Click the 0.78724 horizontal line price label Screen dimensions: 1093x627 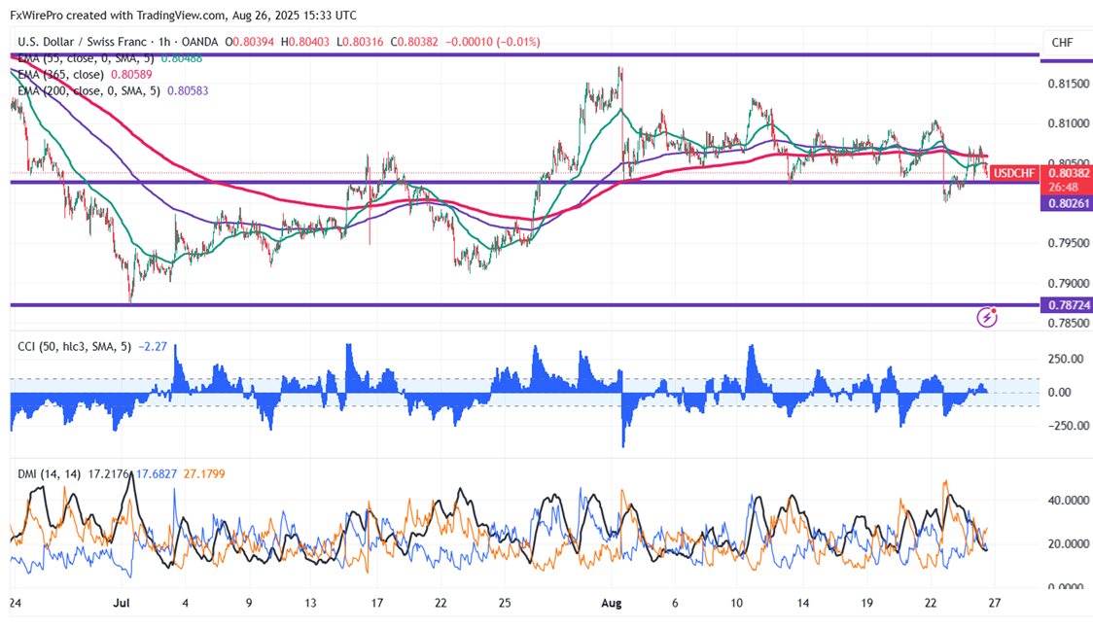click(x=1067, y=305)
